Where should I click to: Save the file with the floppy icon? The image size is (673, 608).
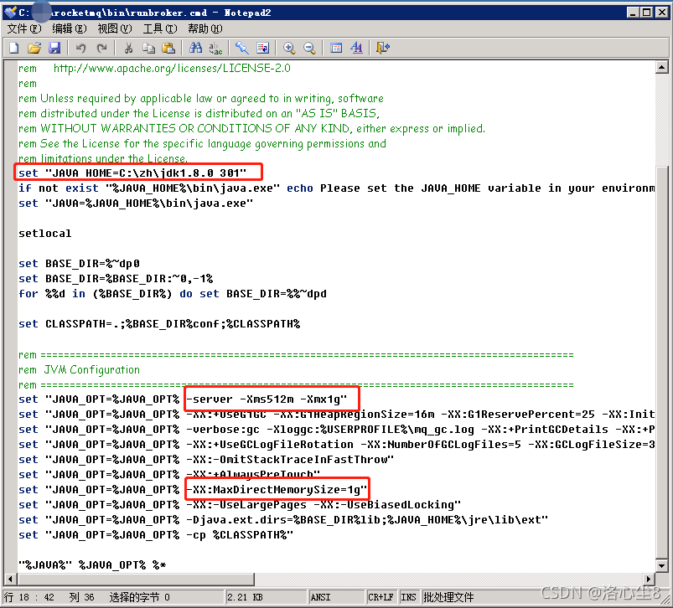click(x=54, y=48)
